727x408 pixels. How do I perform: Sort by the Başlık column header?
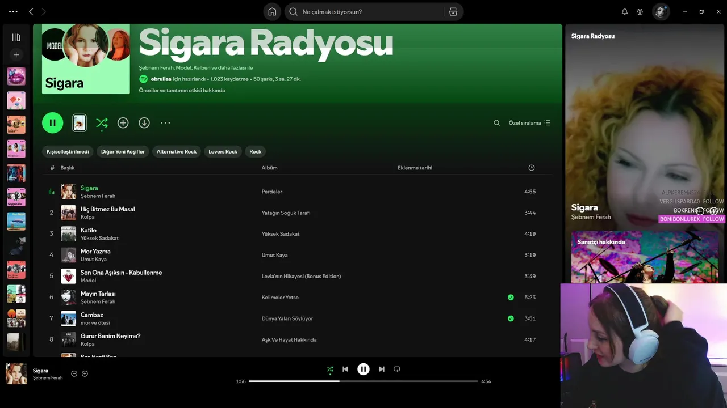click(68, 168)
